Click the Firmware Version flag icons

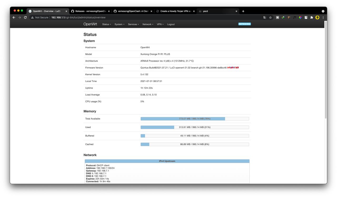[233, 68]
